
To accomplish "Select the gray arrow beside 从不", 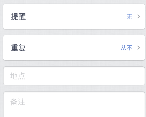I will pyautogui.click(x=139, y=48).
